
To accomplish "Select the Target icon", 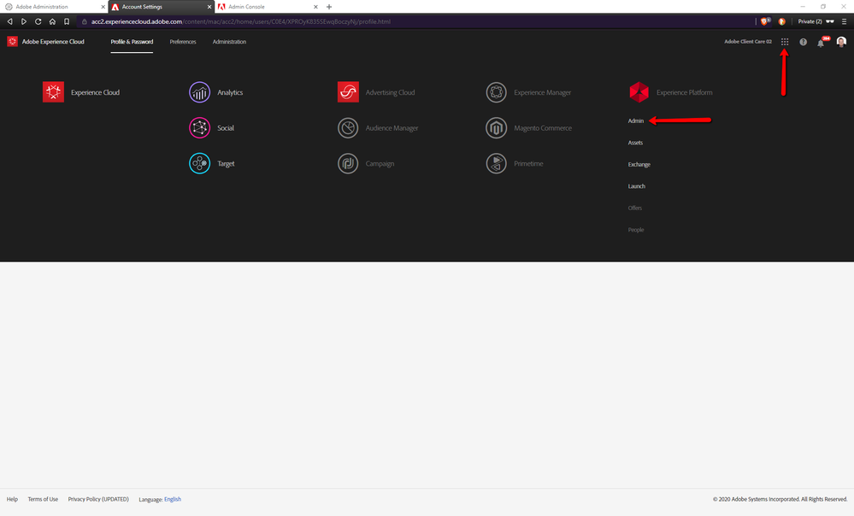I will (199, 163).
